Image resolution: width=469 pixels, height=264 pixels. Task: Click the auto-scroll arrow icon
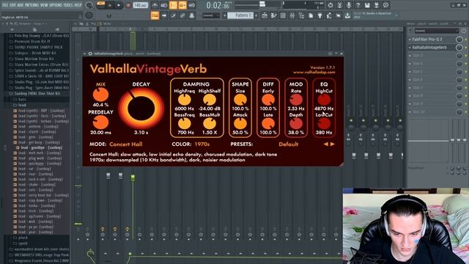(x=164, y=15)
